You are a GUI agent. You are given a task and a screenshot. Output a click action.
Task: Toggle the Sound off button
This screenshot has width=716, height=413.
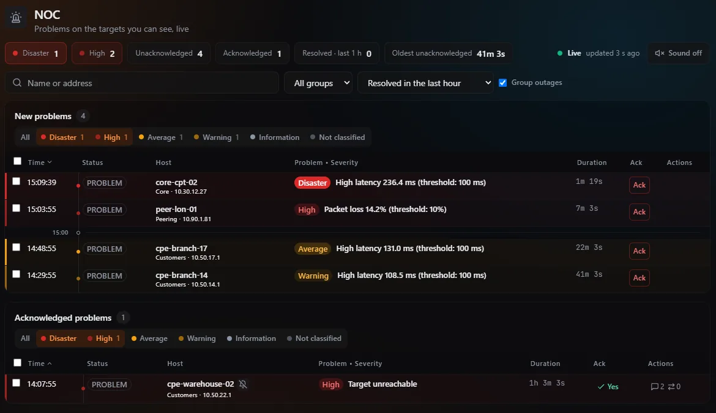pos(678,53)
